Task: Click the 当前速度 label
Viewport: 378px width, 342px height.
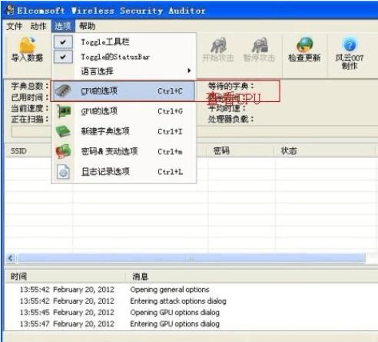Action: [30, 108]
